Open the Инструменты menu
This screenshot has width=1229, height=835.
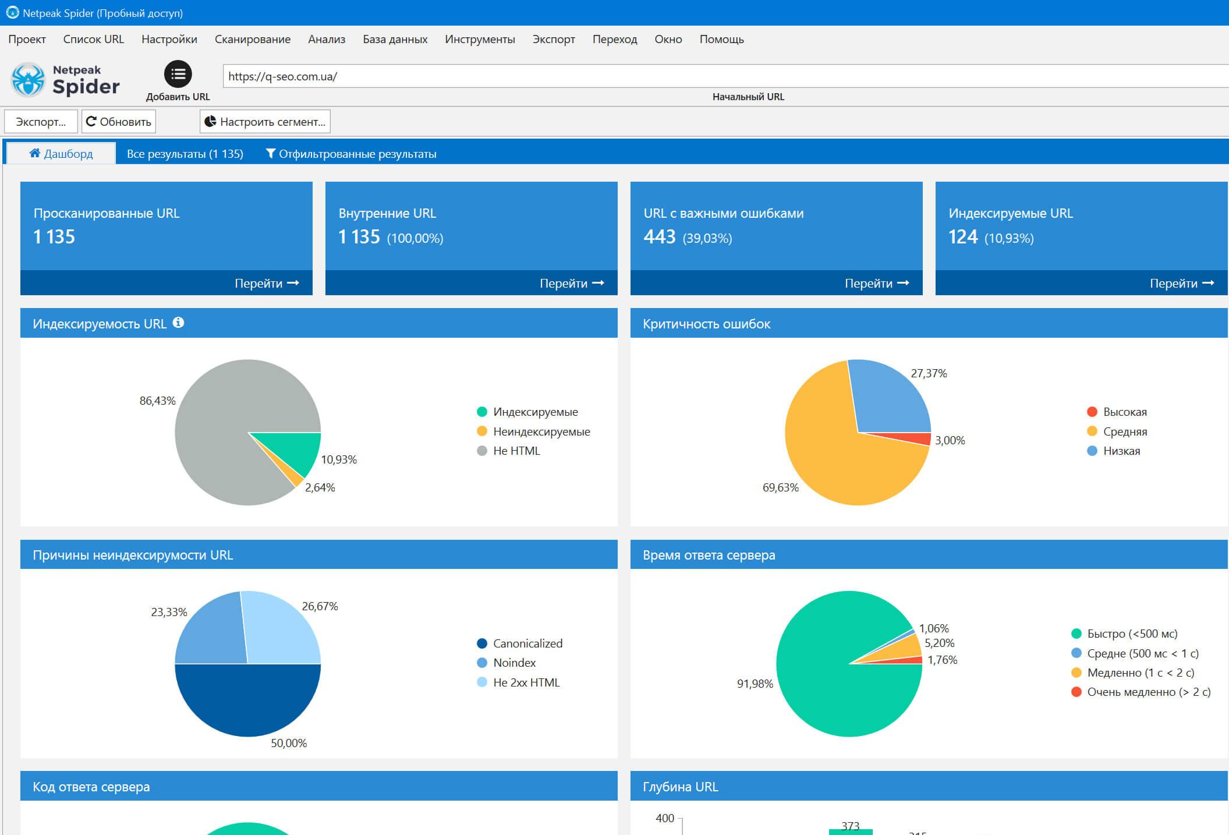[x=480, y=39]
